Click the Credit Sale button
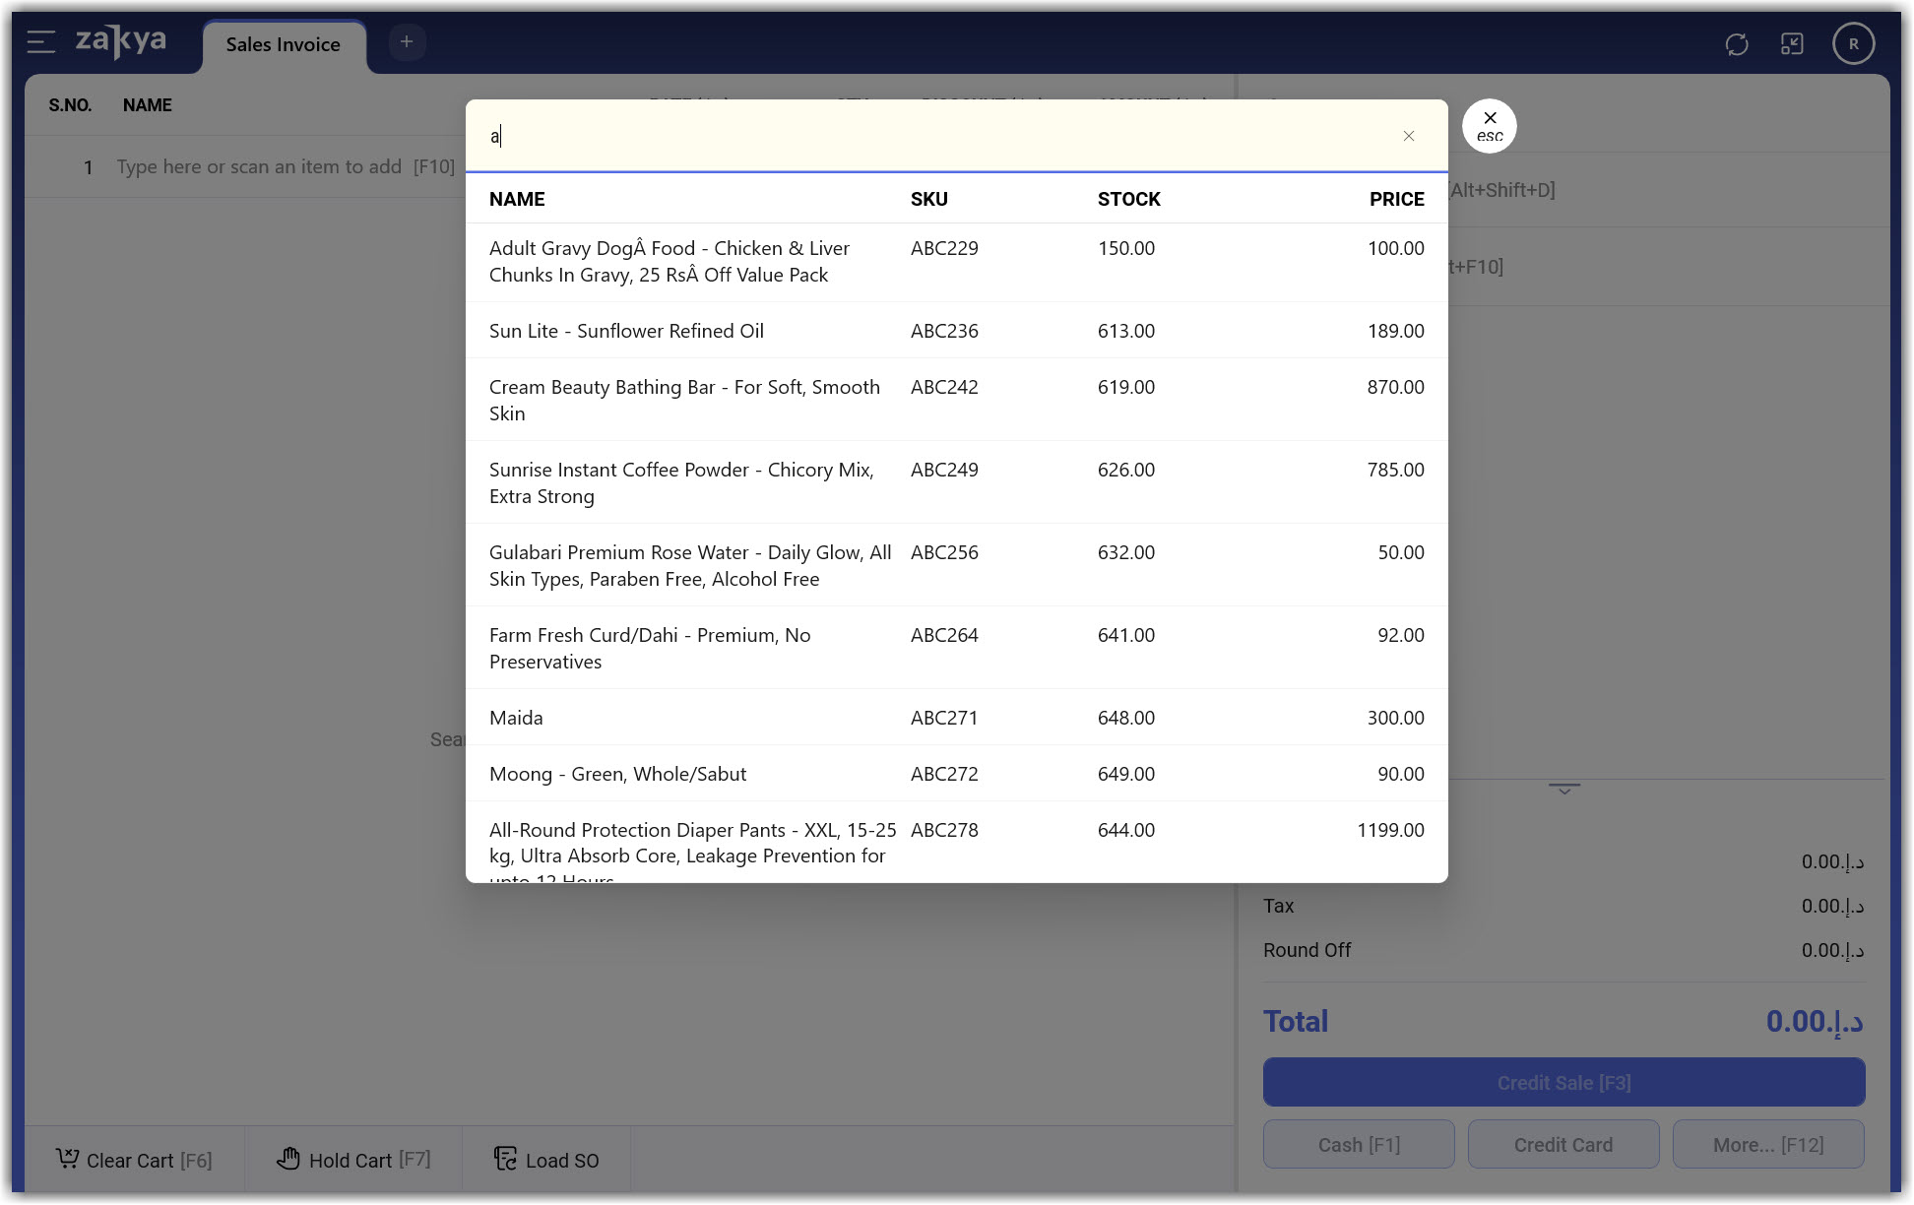Viewport: 1914px width, 1205px height. [x=1563, y=1083]
